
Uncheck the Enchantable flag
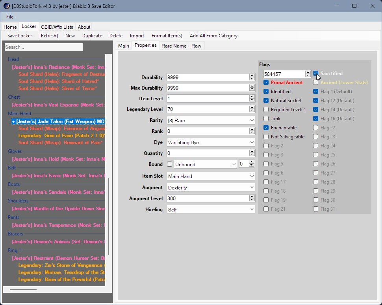coord(266,128)
